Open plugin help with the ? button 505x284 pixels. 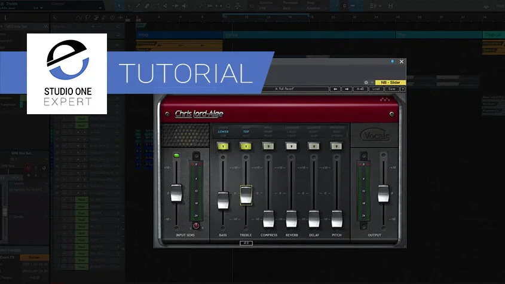pos(403,89)
